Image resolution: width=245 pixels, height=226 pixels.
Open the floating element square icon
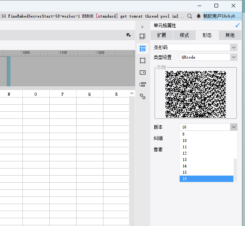(x=143, y=61)
